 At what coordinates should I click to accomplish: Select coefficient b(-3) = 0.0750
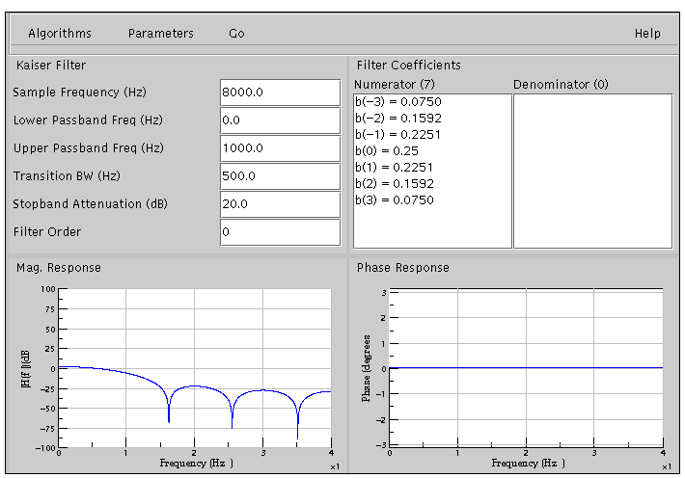pos(398,102)
